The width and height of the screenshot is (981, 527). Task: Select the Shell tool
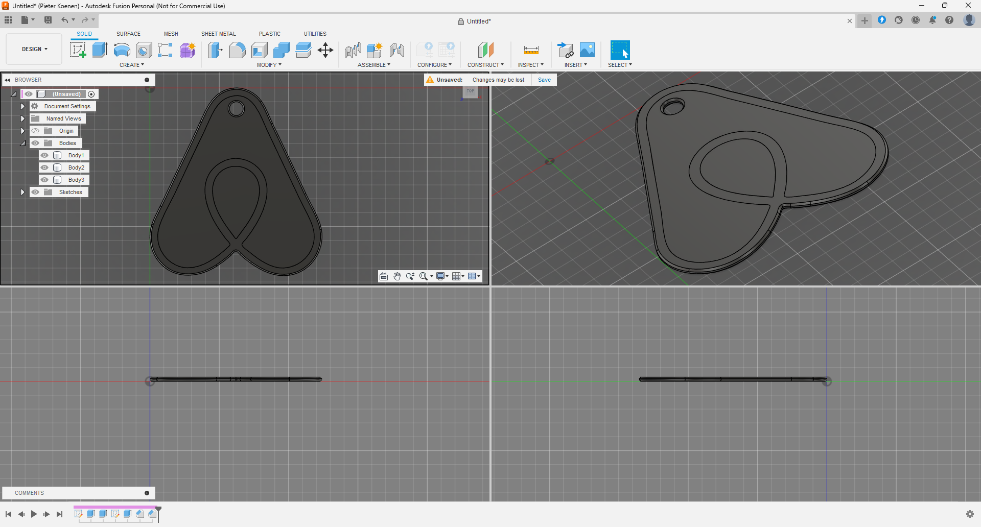(x=259, y=50)
